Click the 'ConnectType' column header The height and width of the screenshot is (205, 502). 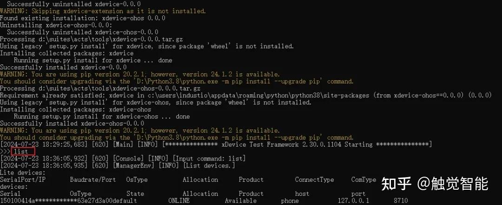click(314, 180)
